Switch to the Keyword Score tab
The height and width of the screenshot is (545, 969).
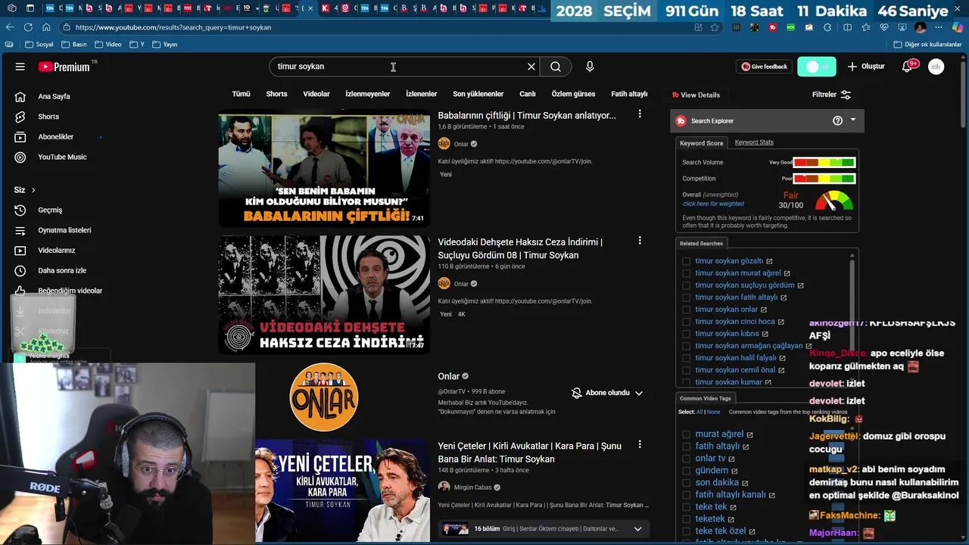[701, 143]
